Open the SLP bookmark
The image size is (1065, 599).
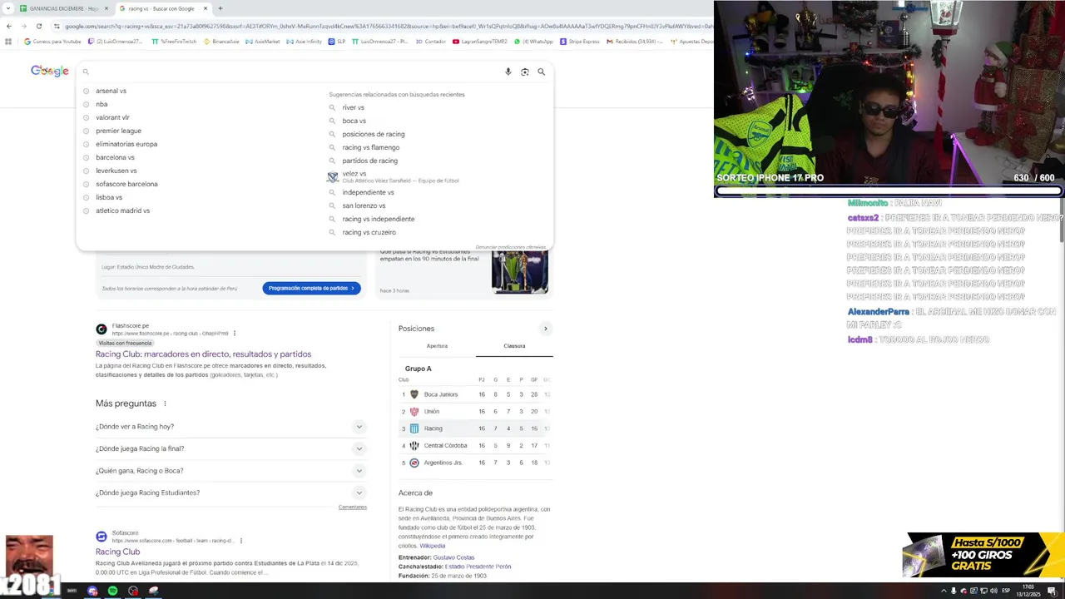[337, 41]
